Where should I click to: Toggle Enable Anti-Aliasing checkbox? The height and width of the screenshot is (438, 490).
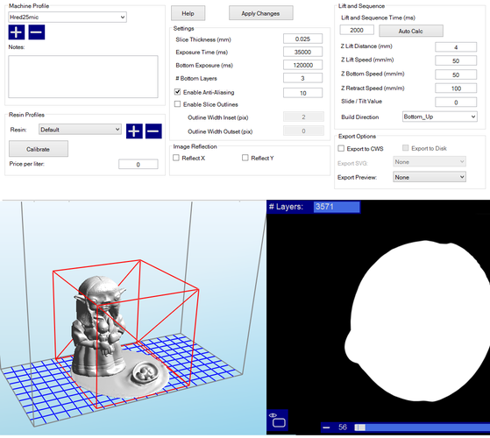pyautogui.click(x=177, y=92)
